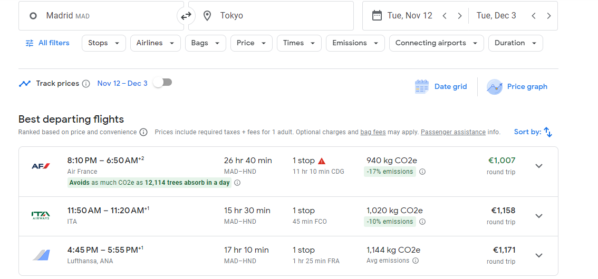Click info icon beside -17% emissions
Image resolution: width=598 pixels, height=279 pixels.
[x=422, y=172]
